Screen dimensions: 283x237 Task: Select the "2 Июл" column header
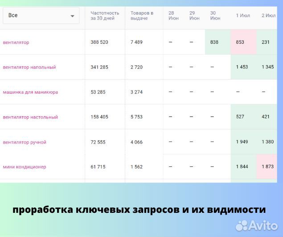click(x=269, y=16)
